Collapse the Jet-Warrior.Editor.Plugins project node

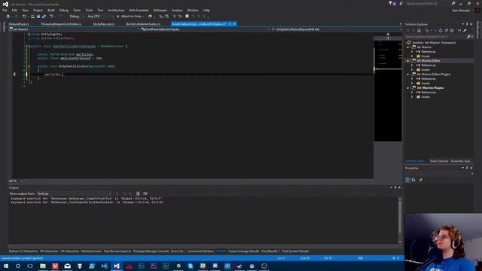[408, 75]
